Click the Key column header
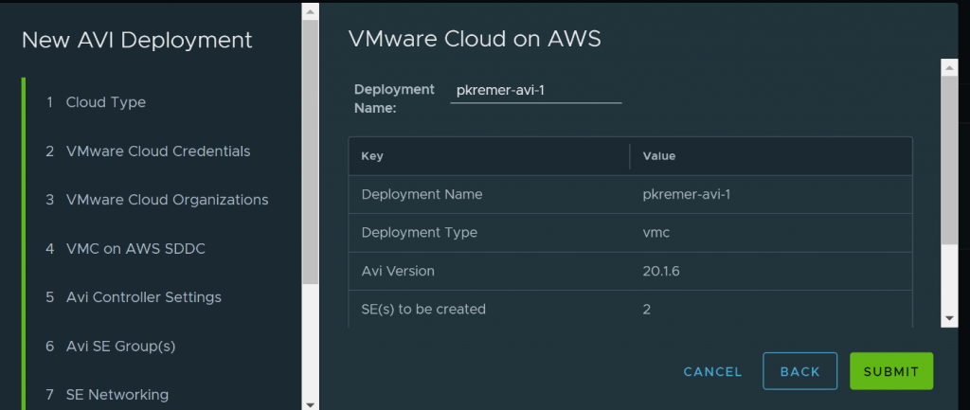 (372, 156)
